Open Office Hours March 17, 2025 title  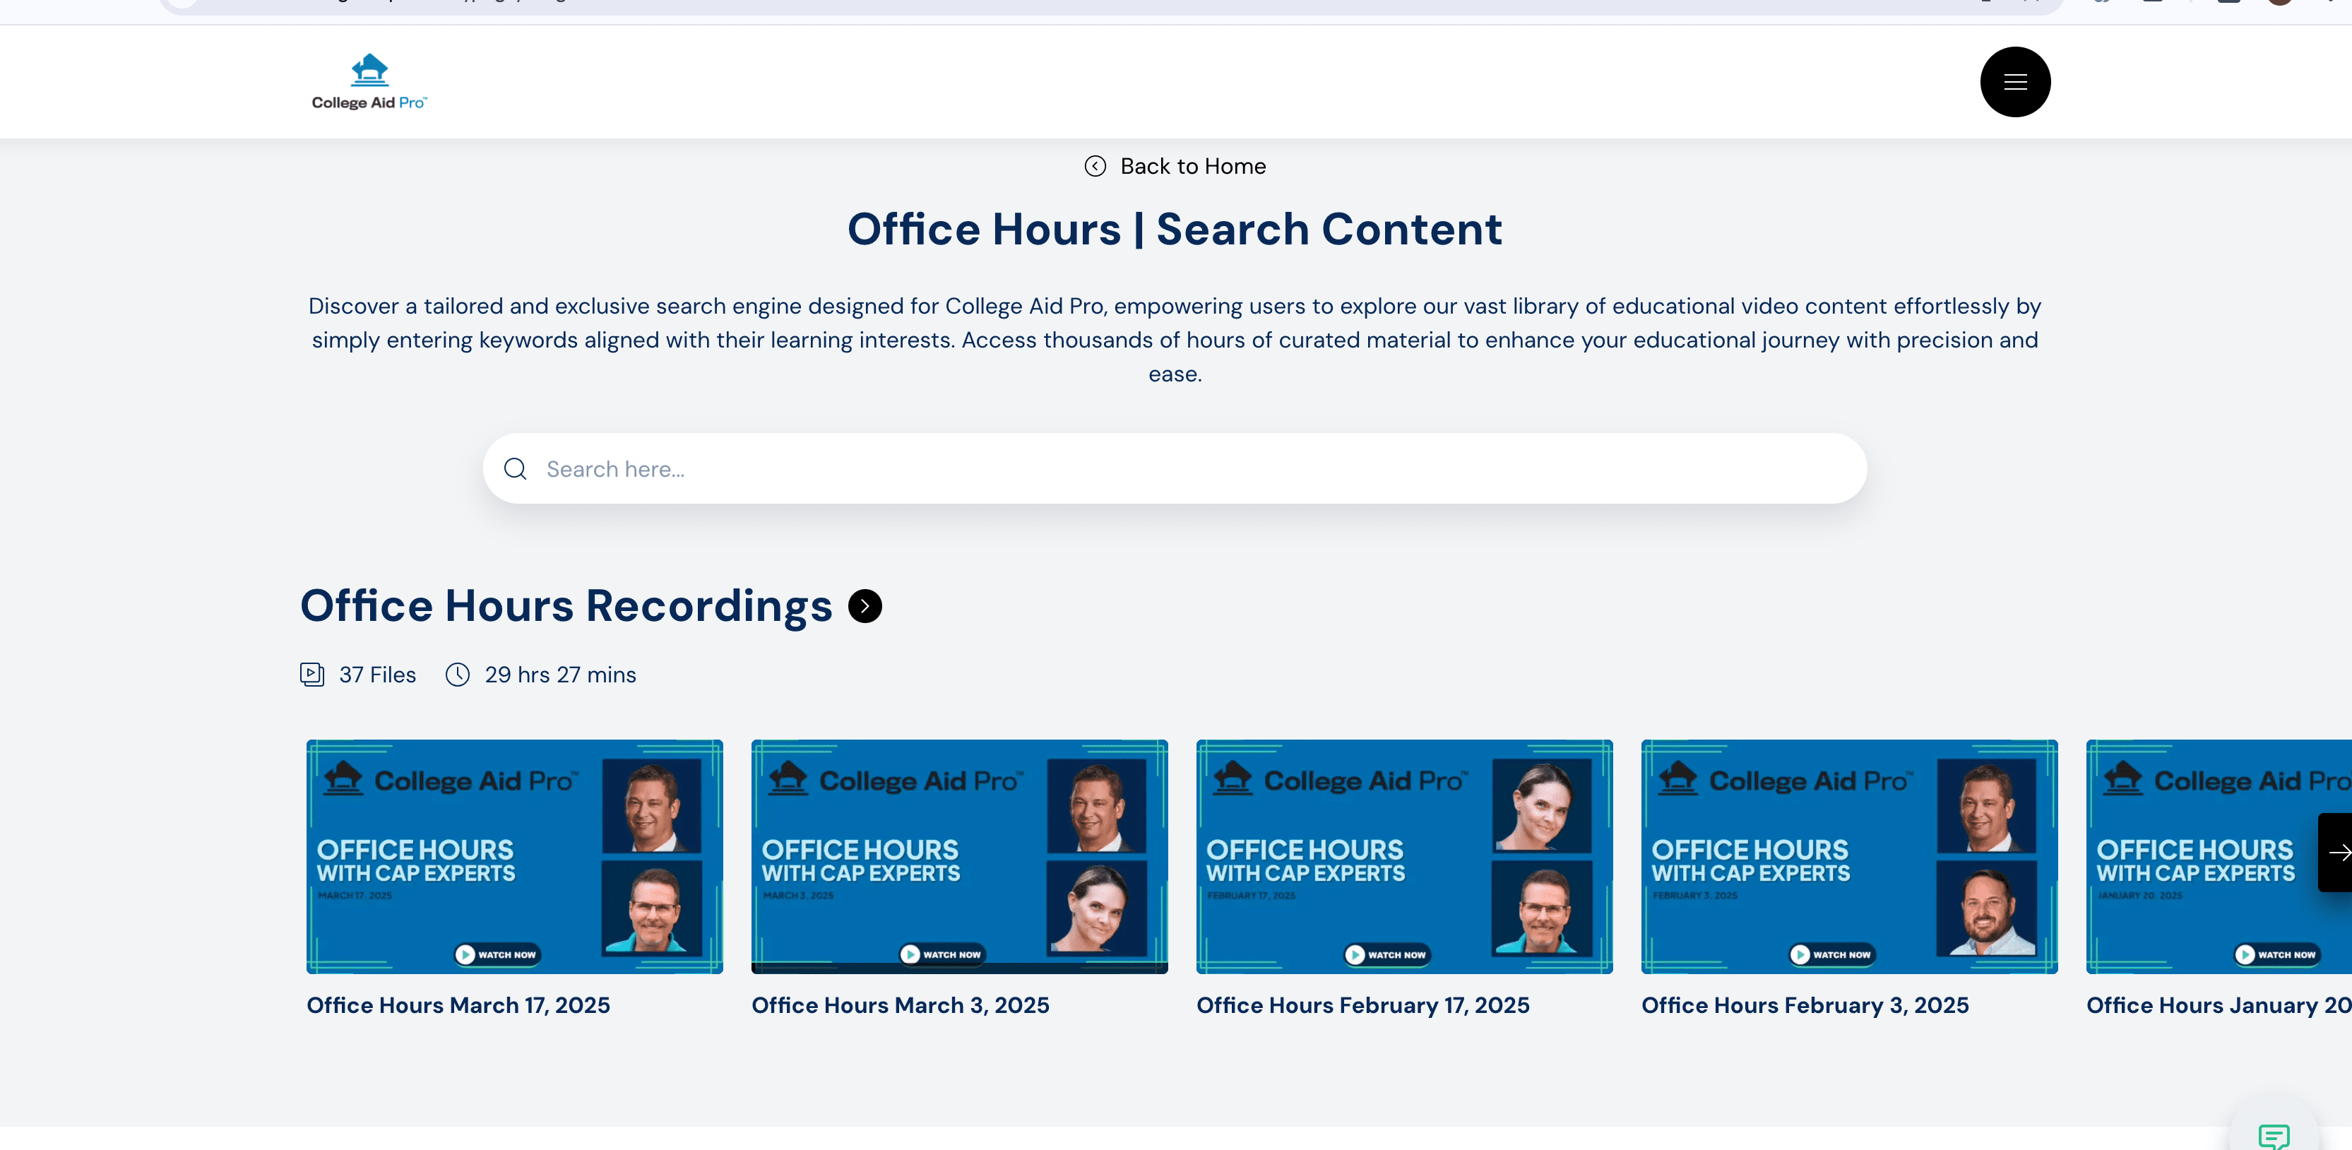(458, 1004)
